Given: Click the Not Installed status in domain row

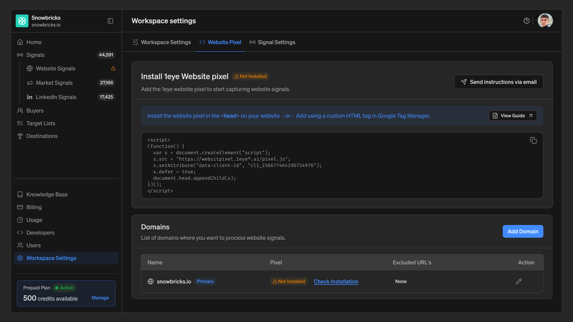Looking at the screenshot, I should 288,281.
